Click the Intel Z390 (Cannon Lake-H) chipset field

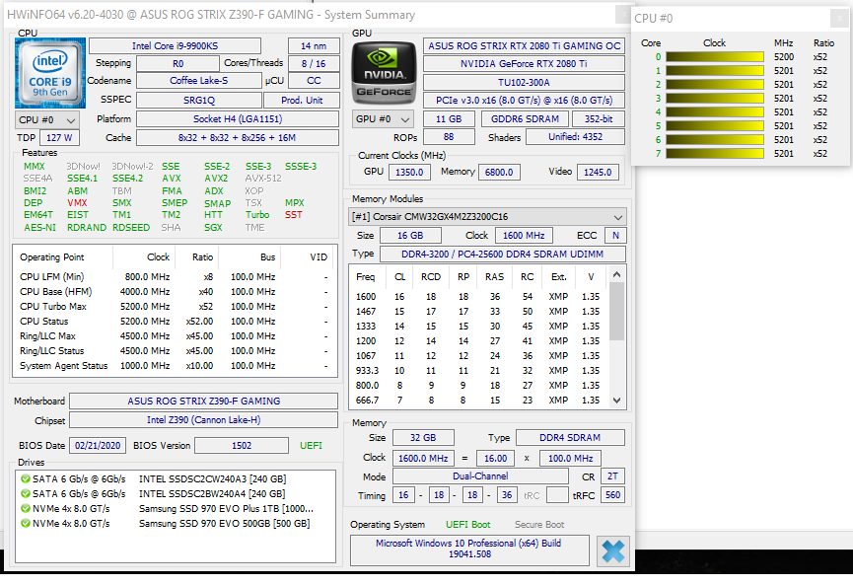203,420
